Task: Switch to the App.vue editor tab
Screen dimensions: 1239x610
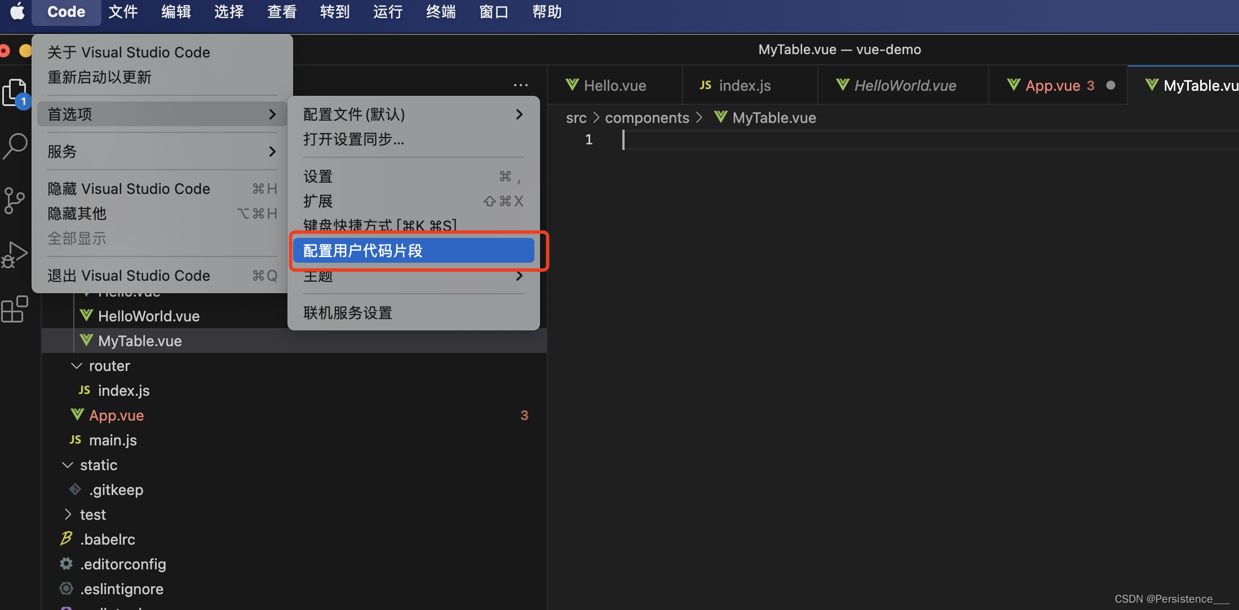Action: coord(1058,85)
